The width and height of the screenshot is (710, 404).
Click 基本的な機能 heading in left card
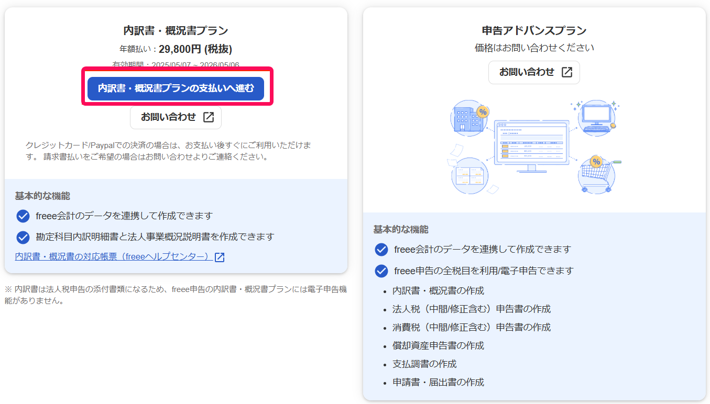(42, 196)
